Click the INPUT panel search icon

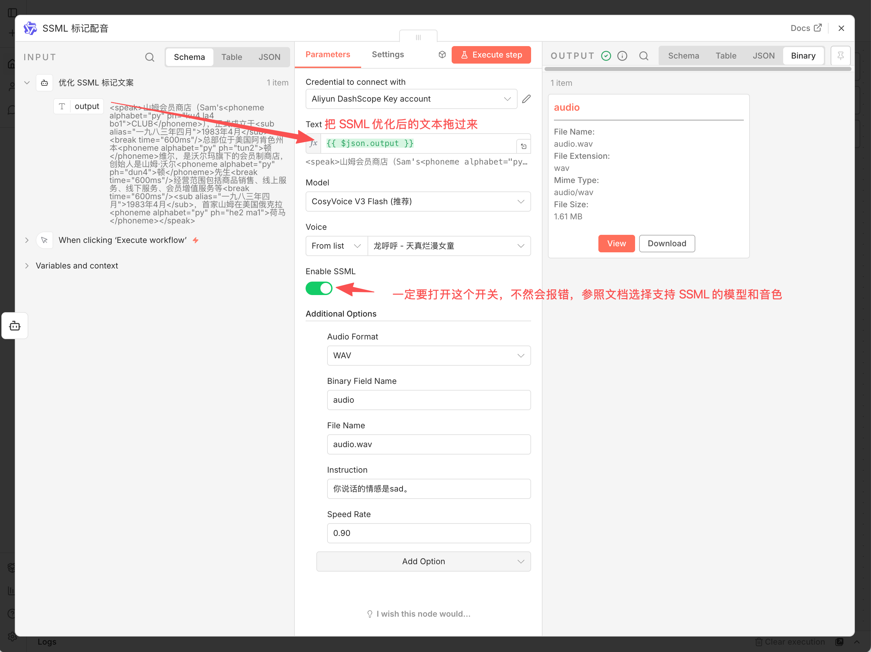click(150, 57)
